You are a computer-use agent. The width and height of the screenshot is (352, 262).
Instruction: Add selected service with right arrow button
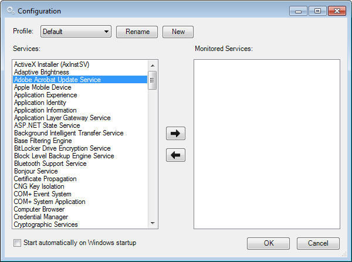pos(175,133)
